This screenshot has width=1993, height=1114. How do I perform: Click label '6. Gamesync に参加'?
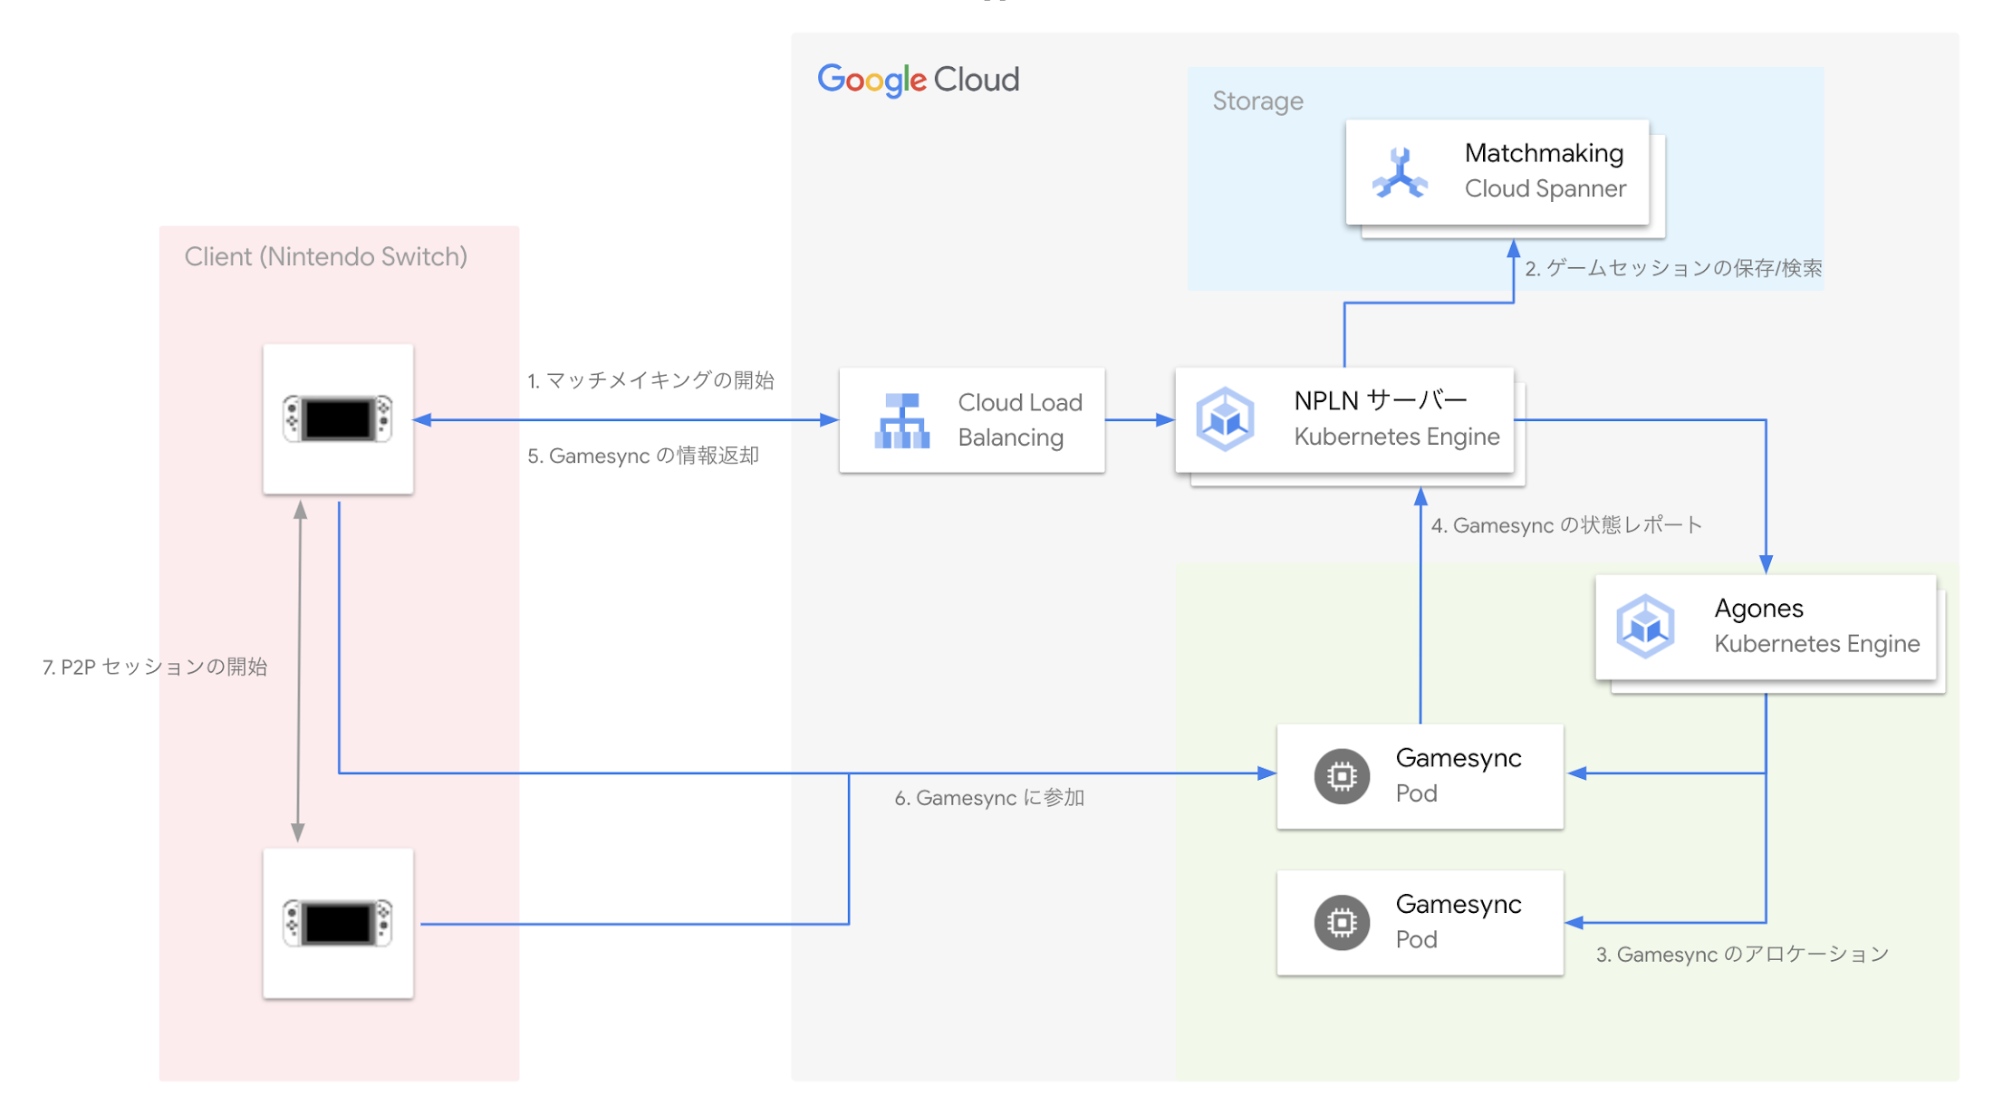[989, 798]
